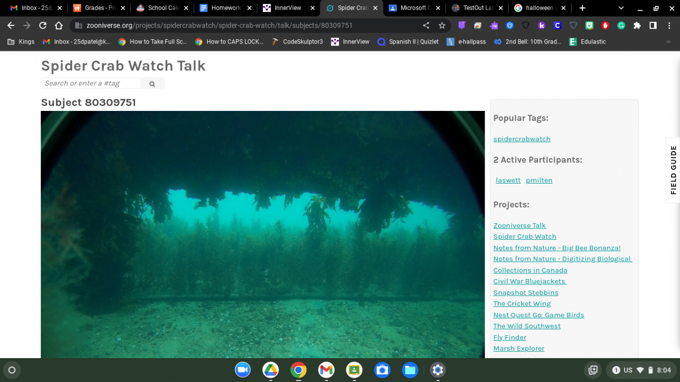Open the Snapshot Stebbins link
680x382 pixels.
click(526, 293)
